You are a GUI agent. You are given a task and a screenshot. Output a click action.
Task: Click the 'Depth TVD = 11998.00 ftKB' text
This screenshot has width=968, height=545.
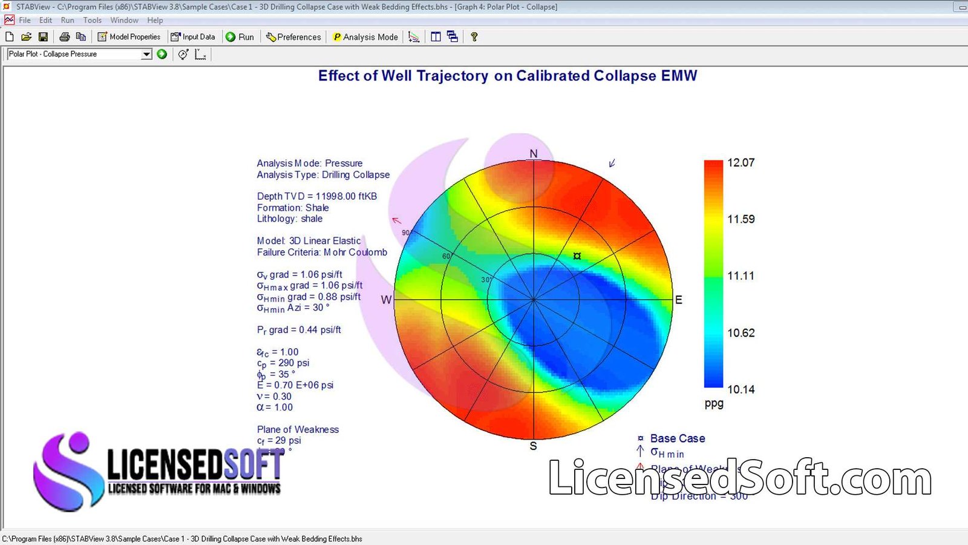point(317,196)
